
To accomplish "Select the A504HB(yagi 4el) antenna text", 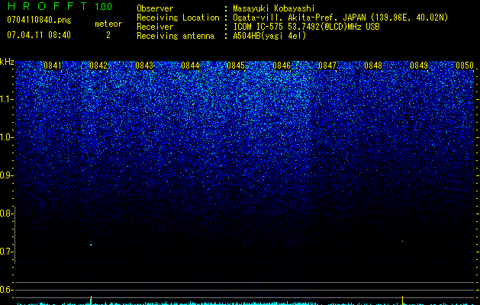I will click(269, 36).
